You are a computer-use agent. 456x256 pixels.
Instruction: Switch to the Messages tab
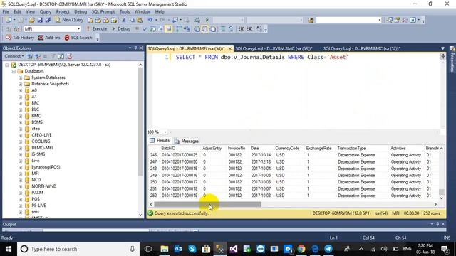click(187, 141)
